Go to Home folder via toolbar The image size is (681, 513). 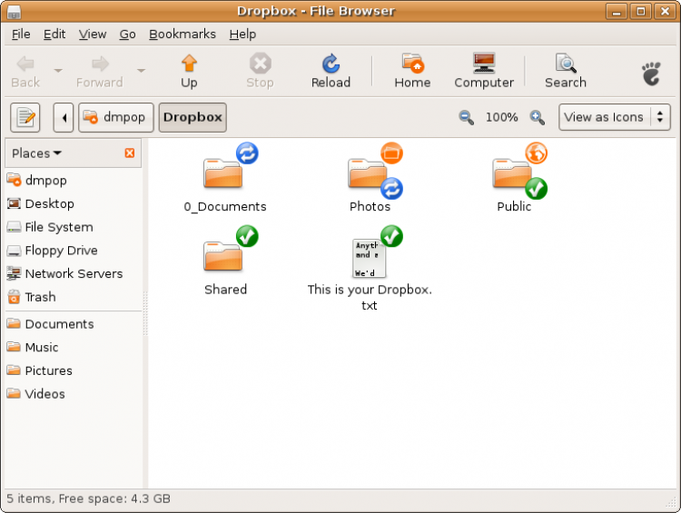point(412,71)
